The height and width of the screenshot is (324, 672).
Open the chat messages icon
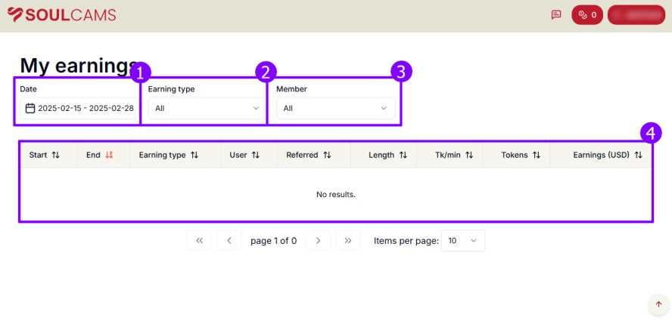coord(556,15)
